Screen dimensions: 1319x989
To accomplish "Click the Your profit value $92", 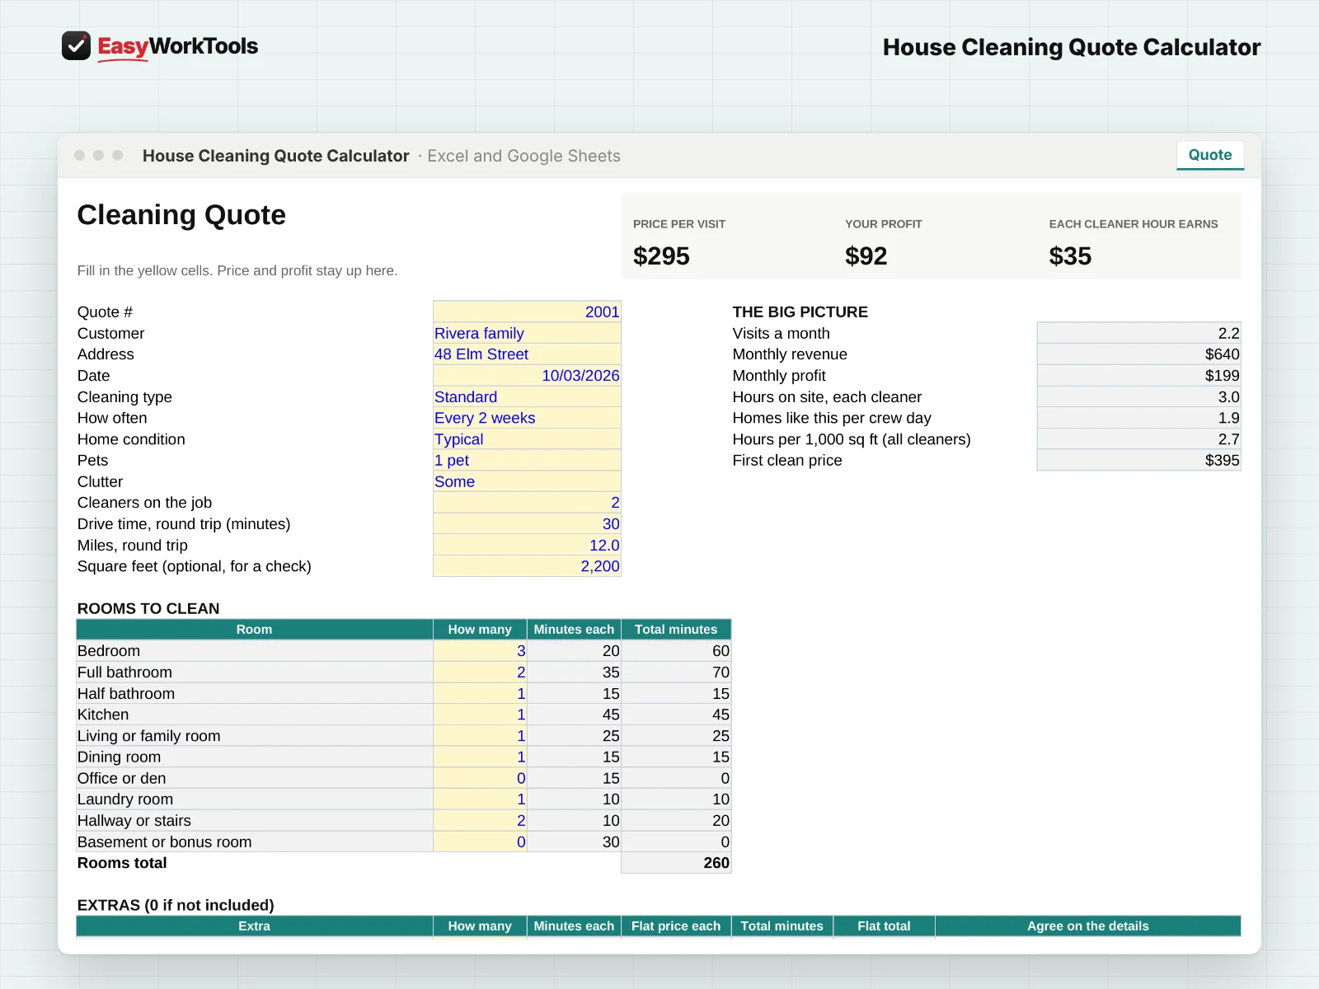I will [x=866, y=256].
